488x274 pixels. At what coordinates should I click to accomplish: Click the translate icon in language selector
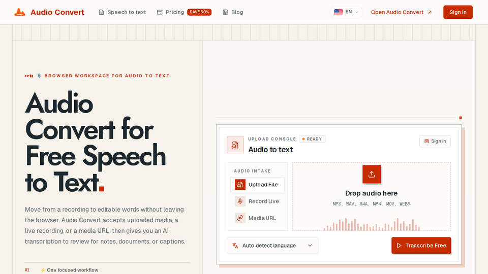tap(235, 246)
